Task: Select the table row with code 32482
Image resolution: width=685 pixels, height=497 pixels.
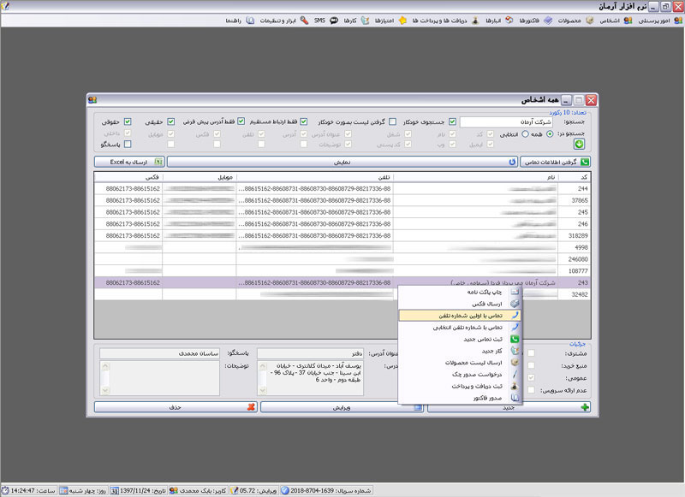Action: 342,294
